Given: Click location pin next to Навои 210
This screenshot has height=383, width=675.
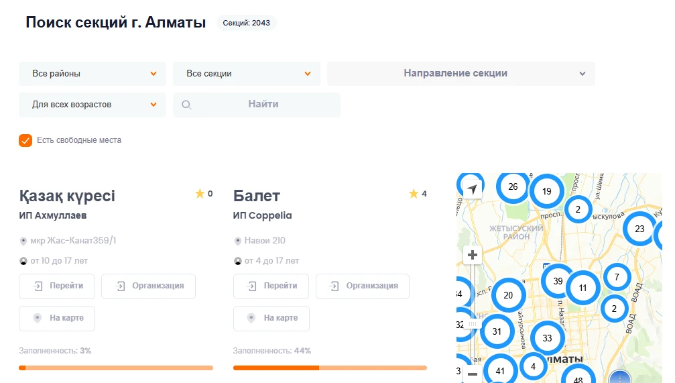Looking at the screenshot, I should click(237, 241).
